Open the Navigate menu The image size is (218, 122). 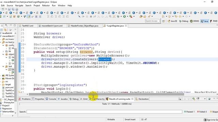[19, 5]
